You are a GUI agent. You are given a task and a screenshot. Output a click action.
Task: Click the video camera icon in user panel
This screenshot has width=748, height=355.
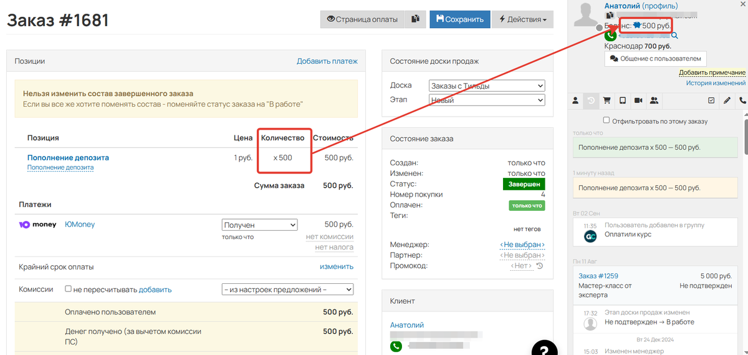(638, 100)
